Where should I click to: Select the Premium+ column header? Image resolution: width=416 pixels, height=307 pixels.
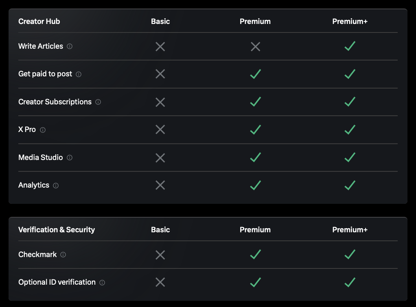click(x=350, y=21)
